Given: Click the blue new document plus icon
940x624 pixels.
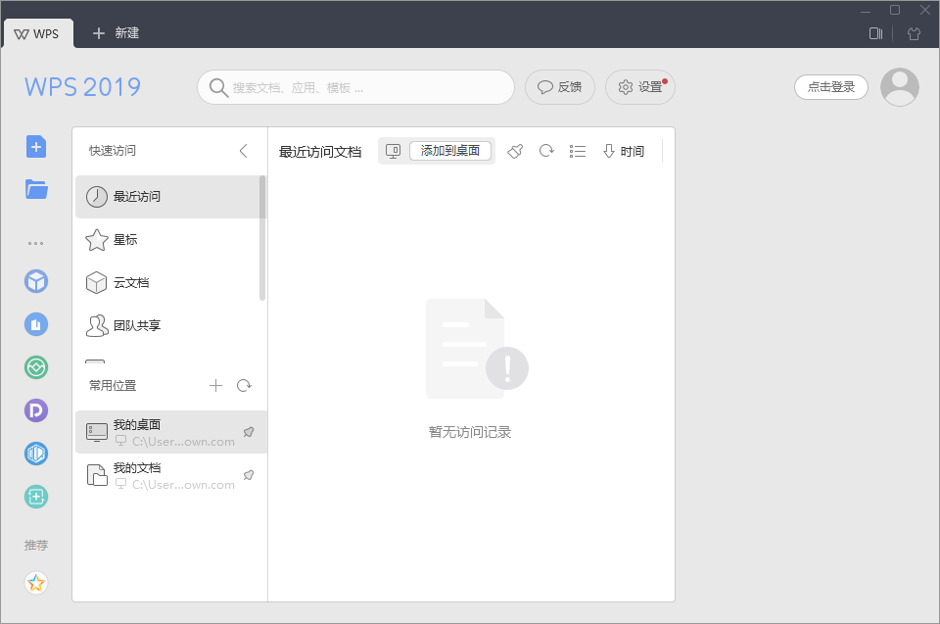Looking at the screenshot, I should point(36,147).
